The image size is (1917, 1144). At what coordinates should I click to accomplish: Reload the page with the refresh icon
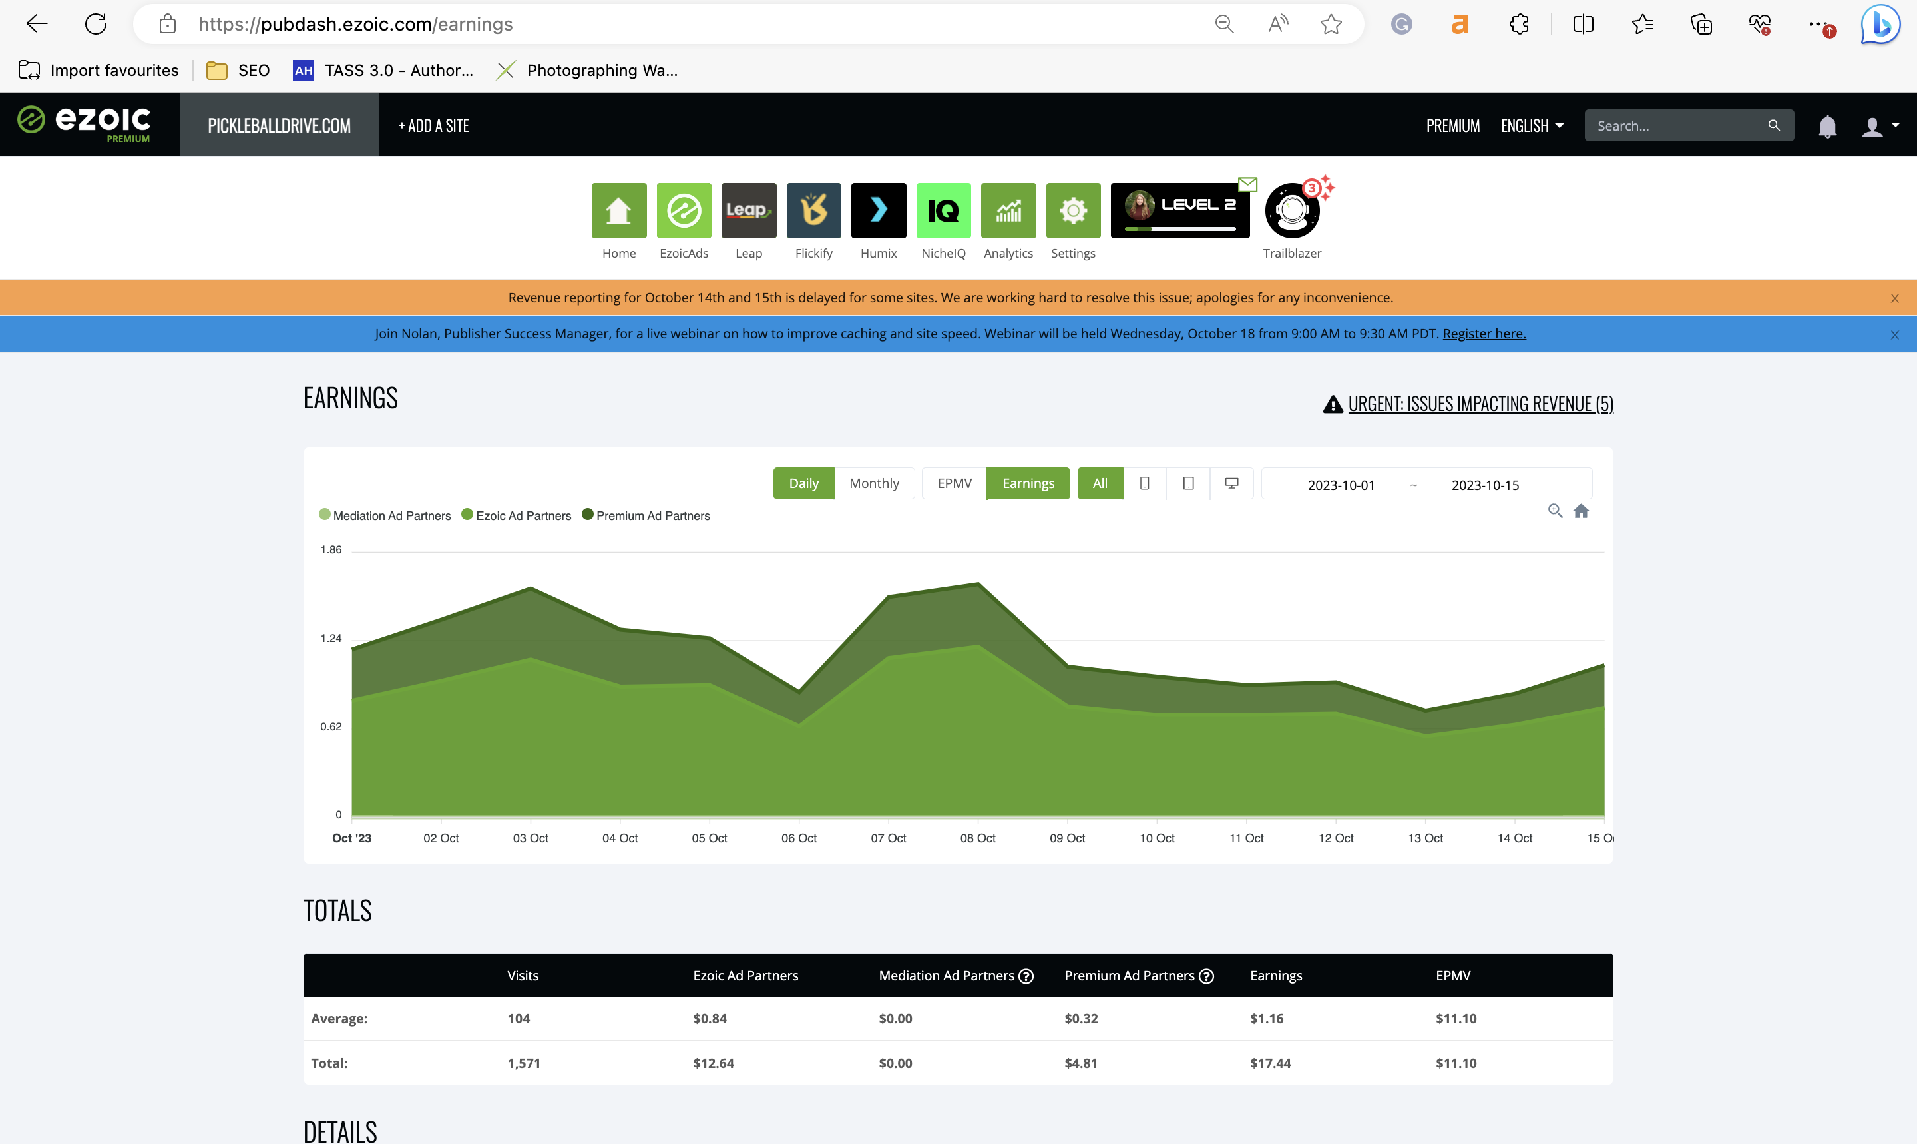pos(96,24)
